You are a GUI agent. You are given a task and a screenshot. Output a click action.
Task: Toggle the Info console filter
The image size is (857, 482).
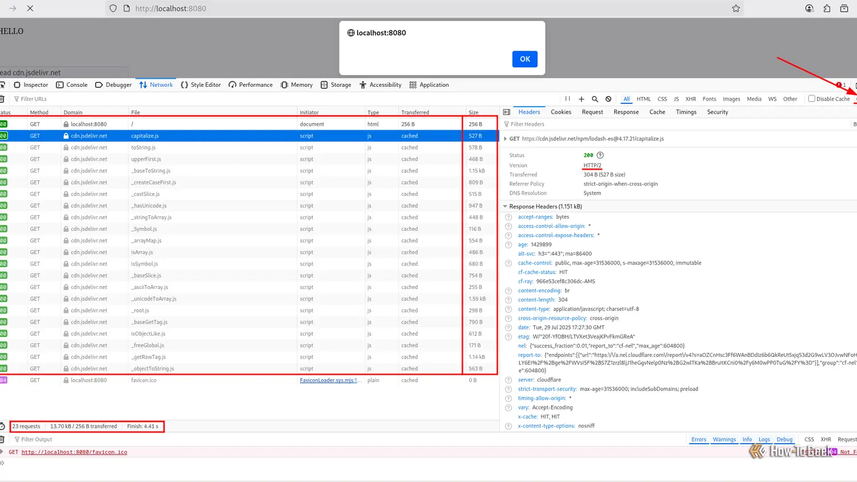(747, 440)
